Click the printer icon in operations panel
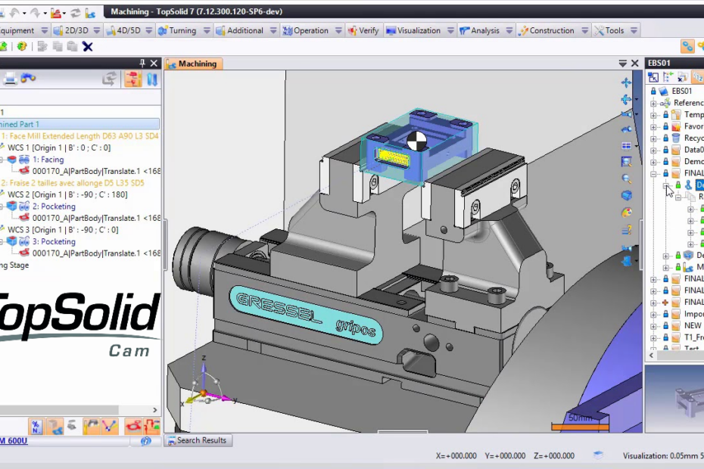Screen dimensions: 704x469 click(10, 79)
